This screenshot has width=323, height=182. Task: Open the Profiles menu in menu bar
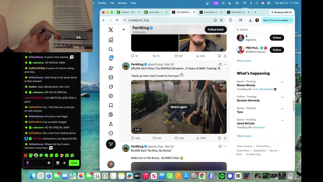[102, 3]
